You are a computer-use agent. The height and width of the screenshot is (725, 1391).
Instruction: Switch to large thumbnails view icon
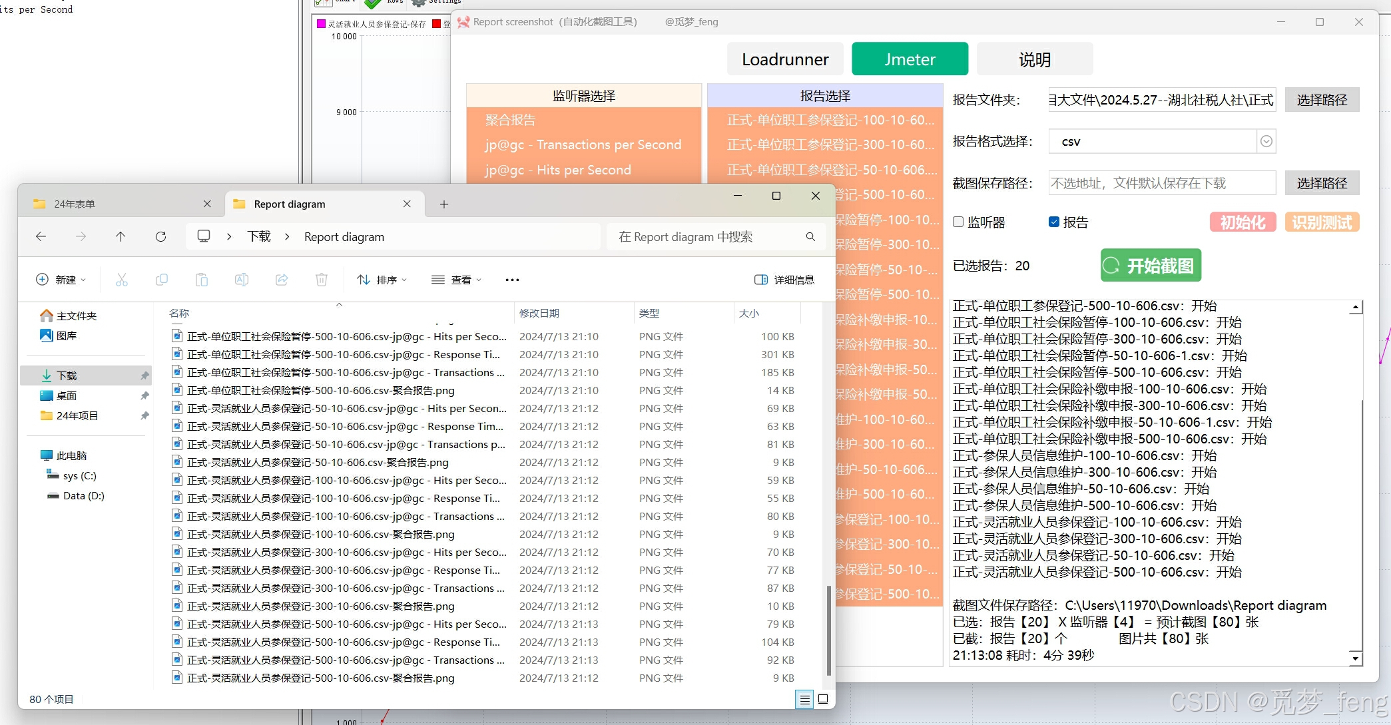(x=823, y=699)
